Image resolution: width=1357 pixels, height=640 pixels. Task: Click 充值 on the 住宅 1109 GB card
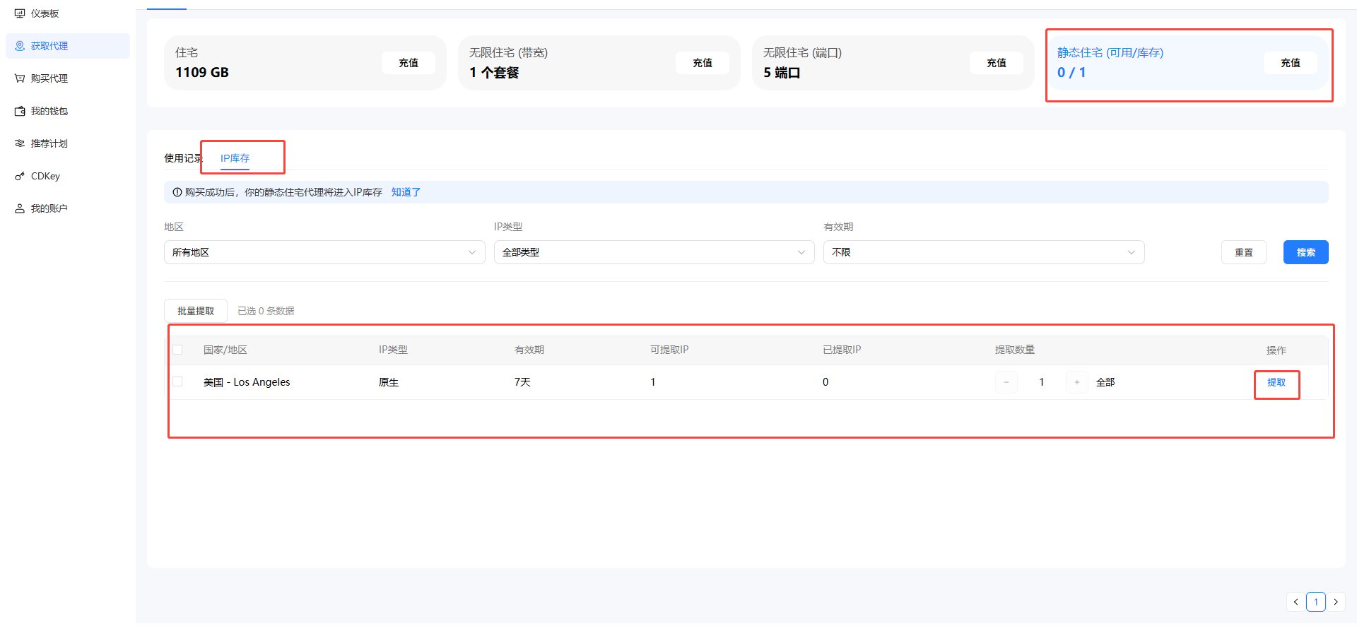[x=409, y=63]
